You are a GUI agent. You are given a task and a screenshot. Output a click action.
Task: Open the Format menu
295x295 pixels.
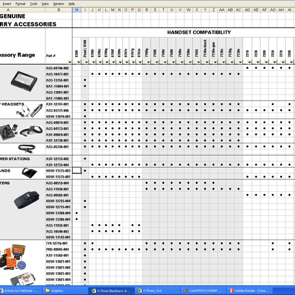(21, 4)
